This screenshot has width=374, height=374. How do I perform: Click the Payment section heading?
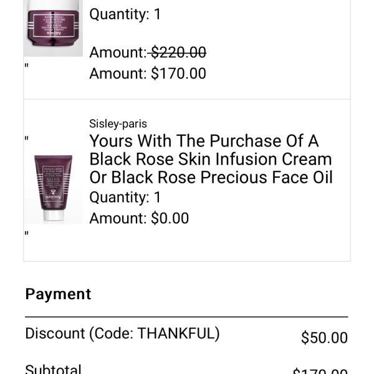click(x=58, y=294)
